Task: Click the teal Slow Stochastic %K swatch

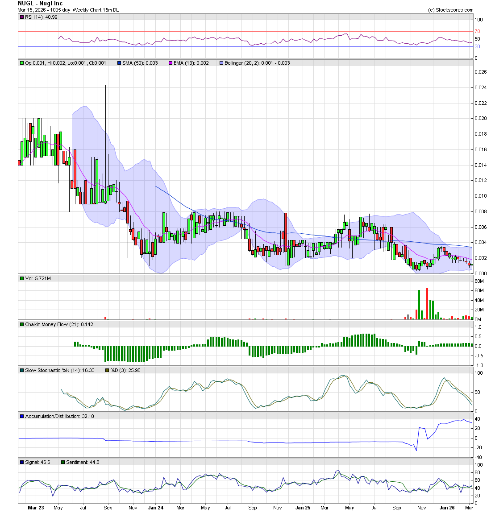Action: pos(22,371)
